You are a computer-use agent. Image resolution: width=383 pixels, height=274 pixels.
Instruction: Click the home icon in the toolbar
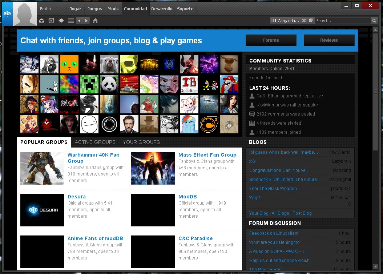(x=95, y=21)
